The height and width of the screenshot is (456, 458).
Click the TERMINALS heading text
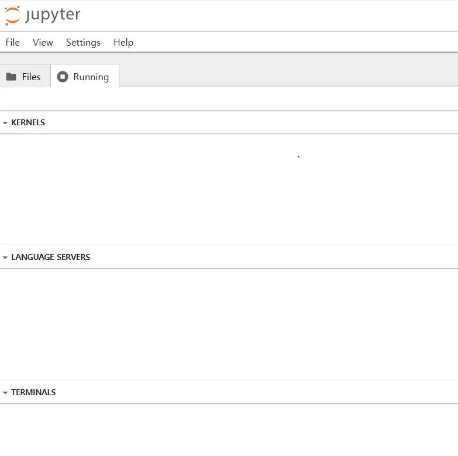tap(33, 392)
